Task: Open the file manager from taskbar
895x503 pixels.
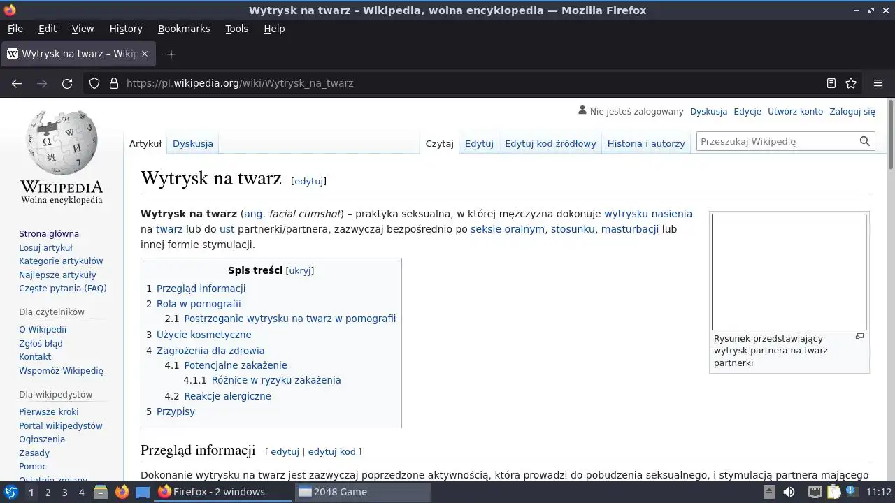Action: pyautogui.click(x=101, y=492)
